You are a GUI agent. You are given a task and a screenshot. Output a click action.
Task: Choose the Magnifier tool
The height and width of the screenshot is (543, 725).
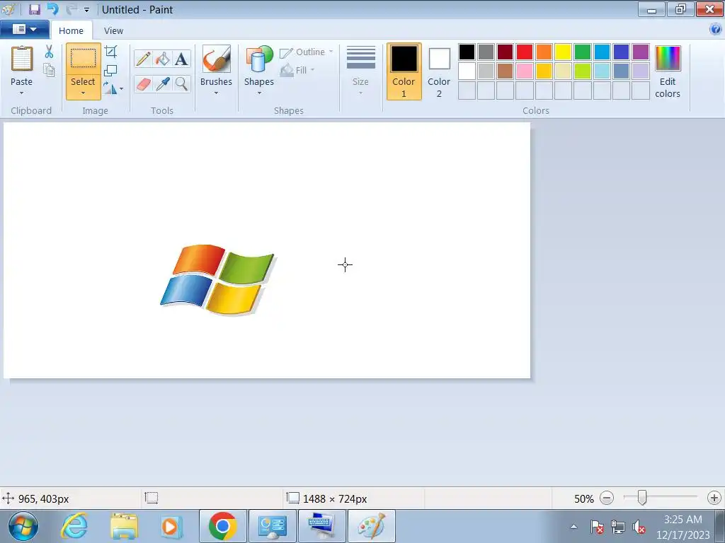[x=181, y=84]
